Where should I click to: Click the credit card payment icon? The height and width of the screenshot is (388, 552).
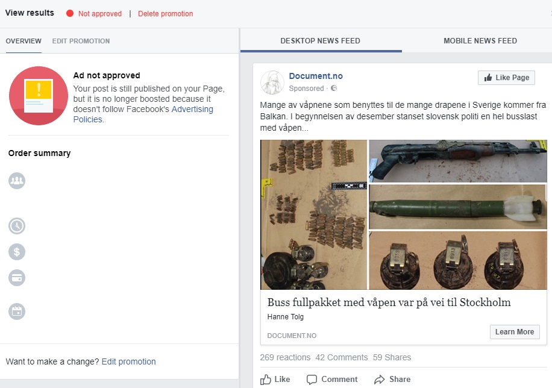coord(17,278)
